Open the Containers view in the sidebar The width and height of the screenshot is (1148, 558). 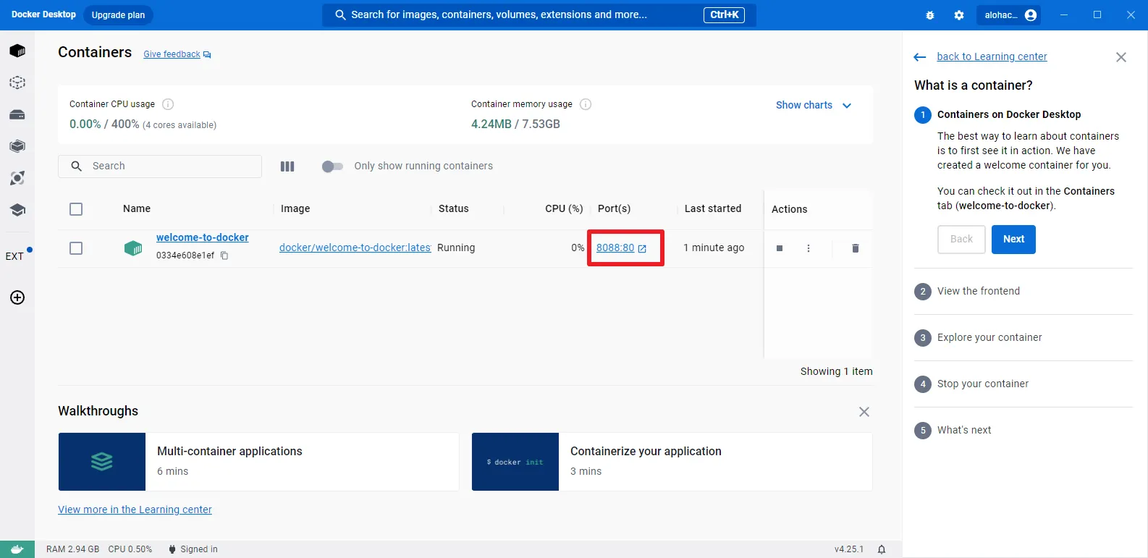tap(17, 51)
